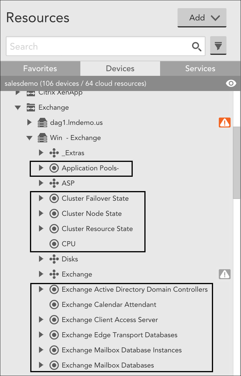Click the Disks multi-instance icon
241x376 pixels.
tap(54, 259)
